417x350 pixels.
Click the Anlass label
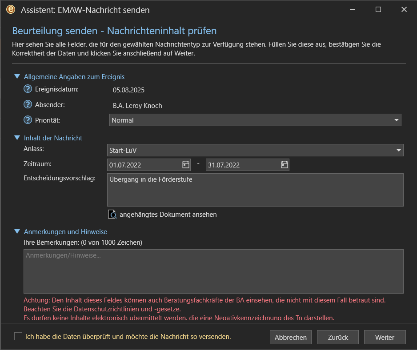[x=34, y=149]
